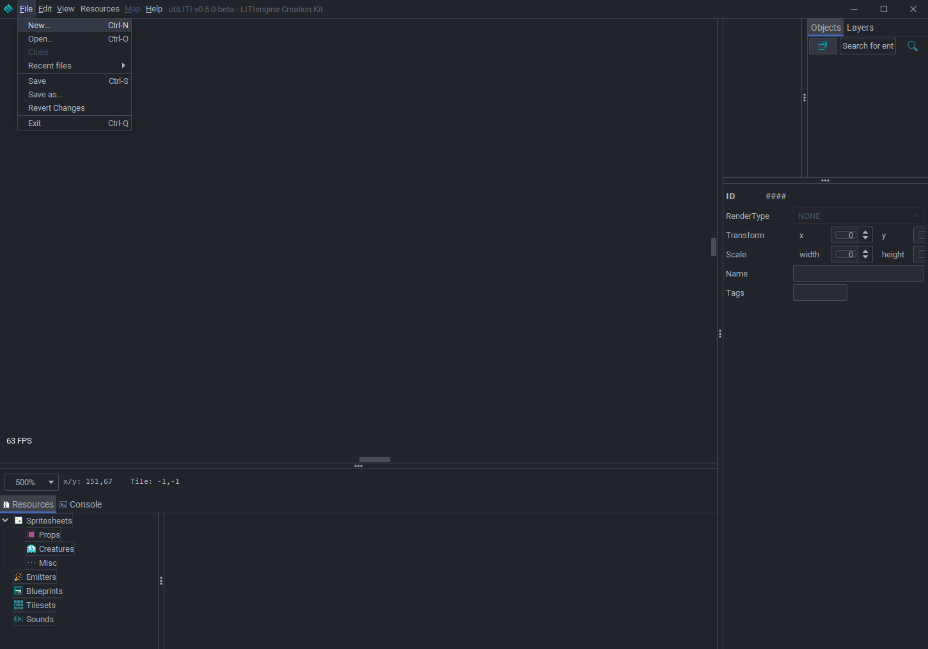928x649 pixels.
Task: Click the vertical map scrollbar thumb
Action: click(x=714, y=247)
